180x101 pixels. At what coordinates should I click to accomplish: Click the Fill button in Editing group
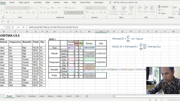pyautogui.click(x=162, y=10)
